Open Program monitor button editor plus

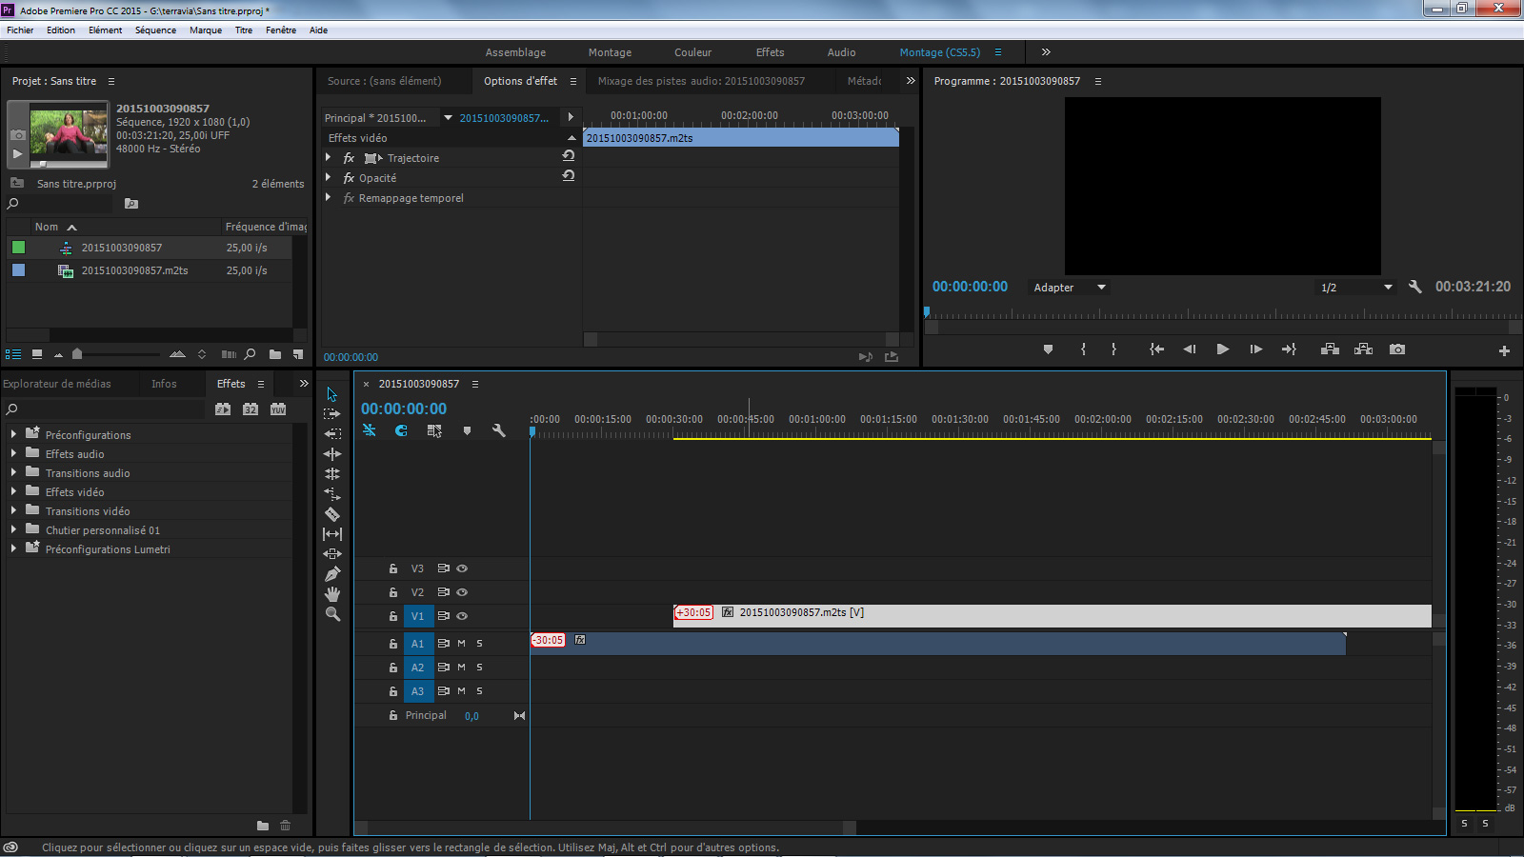[1504, 350]
